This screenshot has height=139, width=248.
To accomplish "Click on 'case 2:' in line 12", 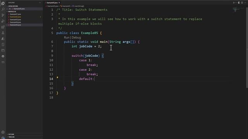I will coord(86,69).
